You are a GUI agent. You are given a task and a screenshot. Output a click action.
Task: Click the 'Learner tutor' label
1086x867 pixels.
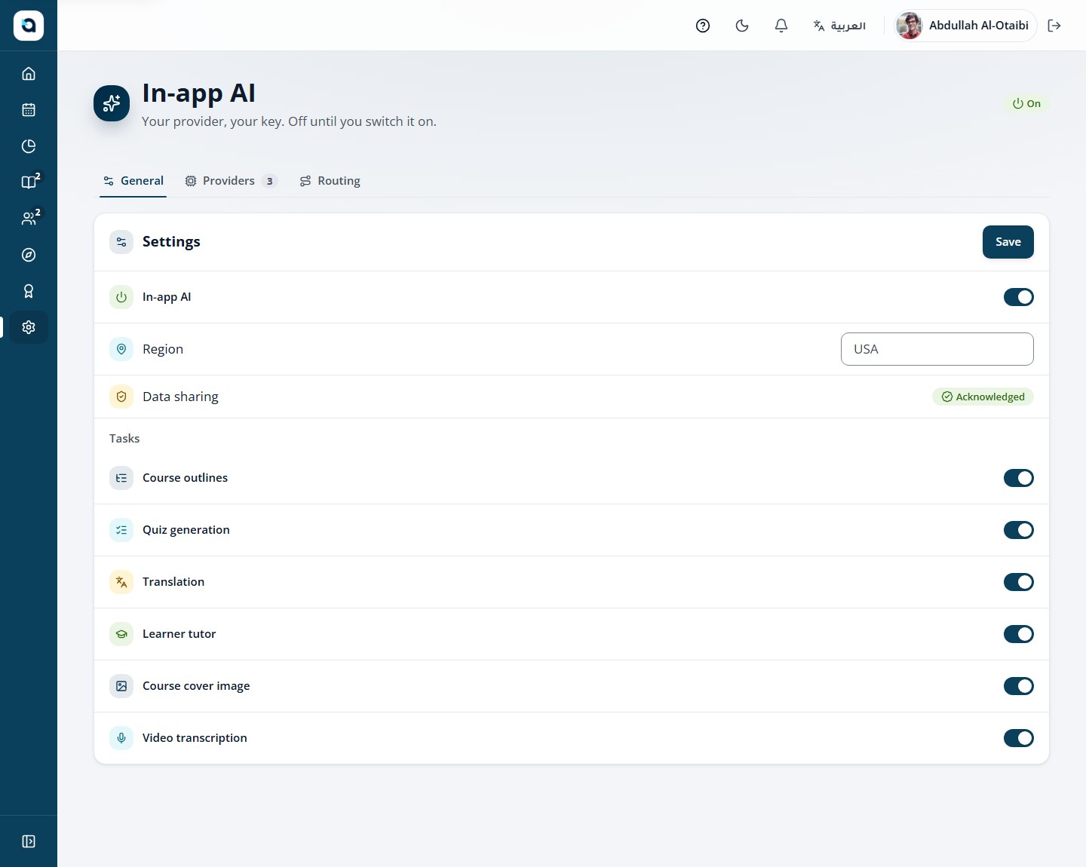pos(179,634)
